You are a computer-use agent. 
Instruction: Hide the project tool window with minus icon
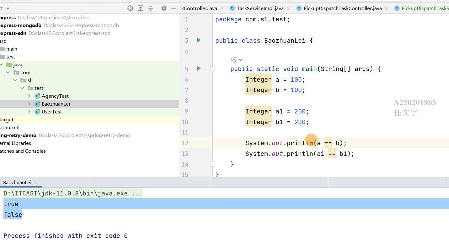point(174,8)
